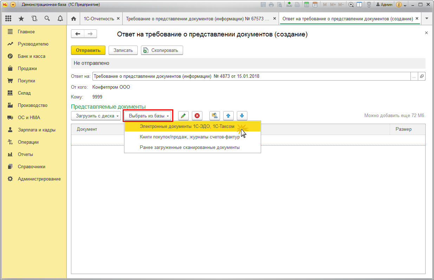Viewport: 434px width, 280px height.
Task: Move document up with blue arrow
Action: 228,116
